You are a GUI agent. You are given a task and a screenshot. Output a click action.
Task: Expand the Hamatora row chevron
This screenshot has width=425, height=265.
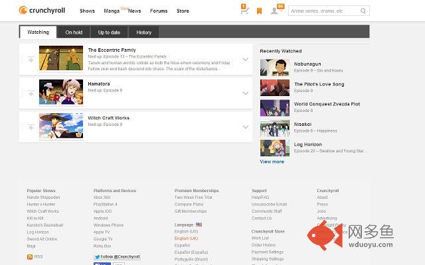coord(245,93)
